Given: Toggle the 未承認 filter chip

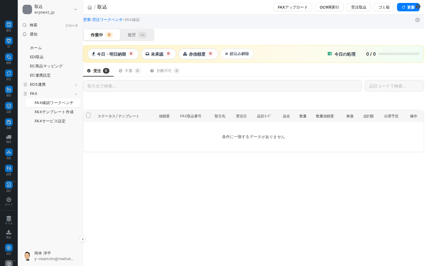Looking at the screenshot, I should click(159, 54).
